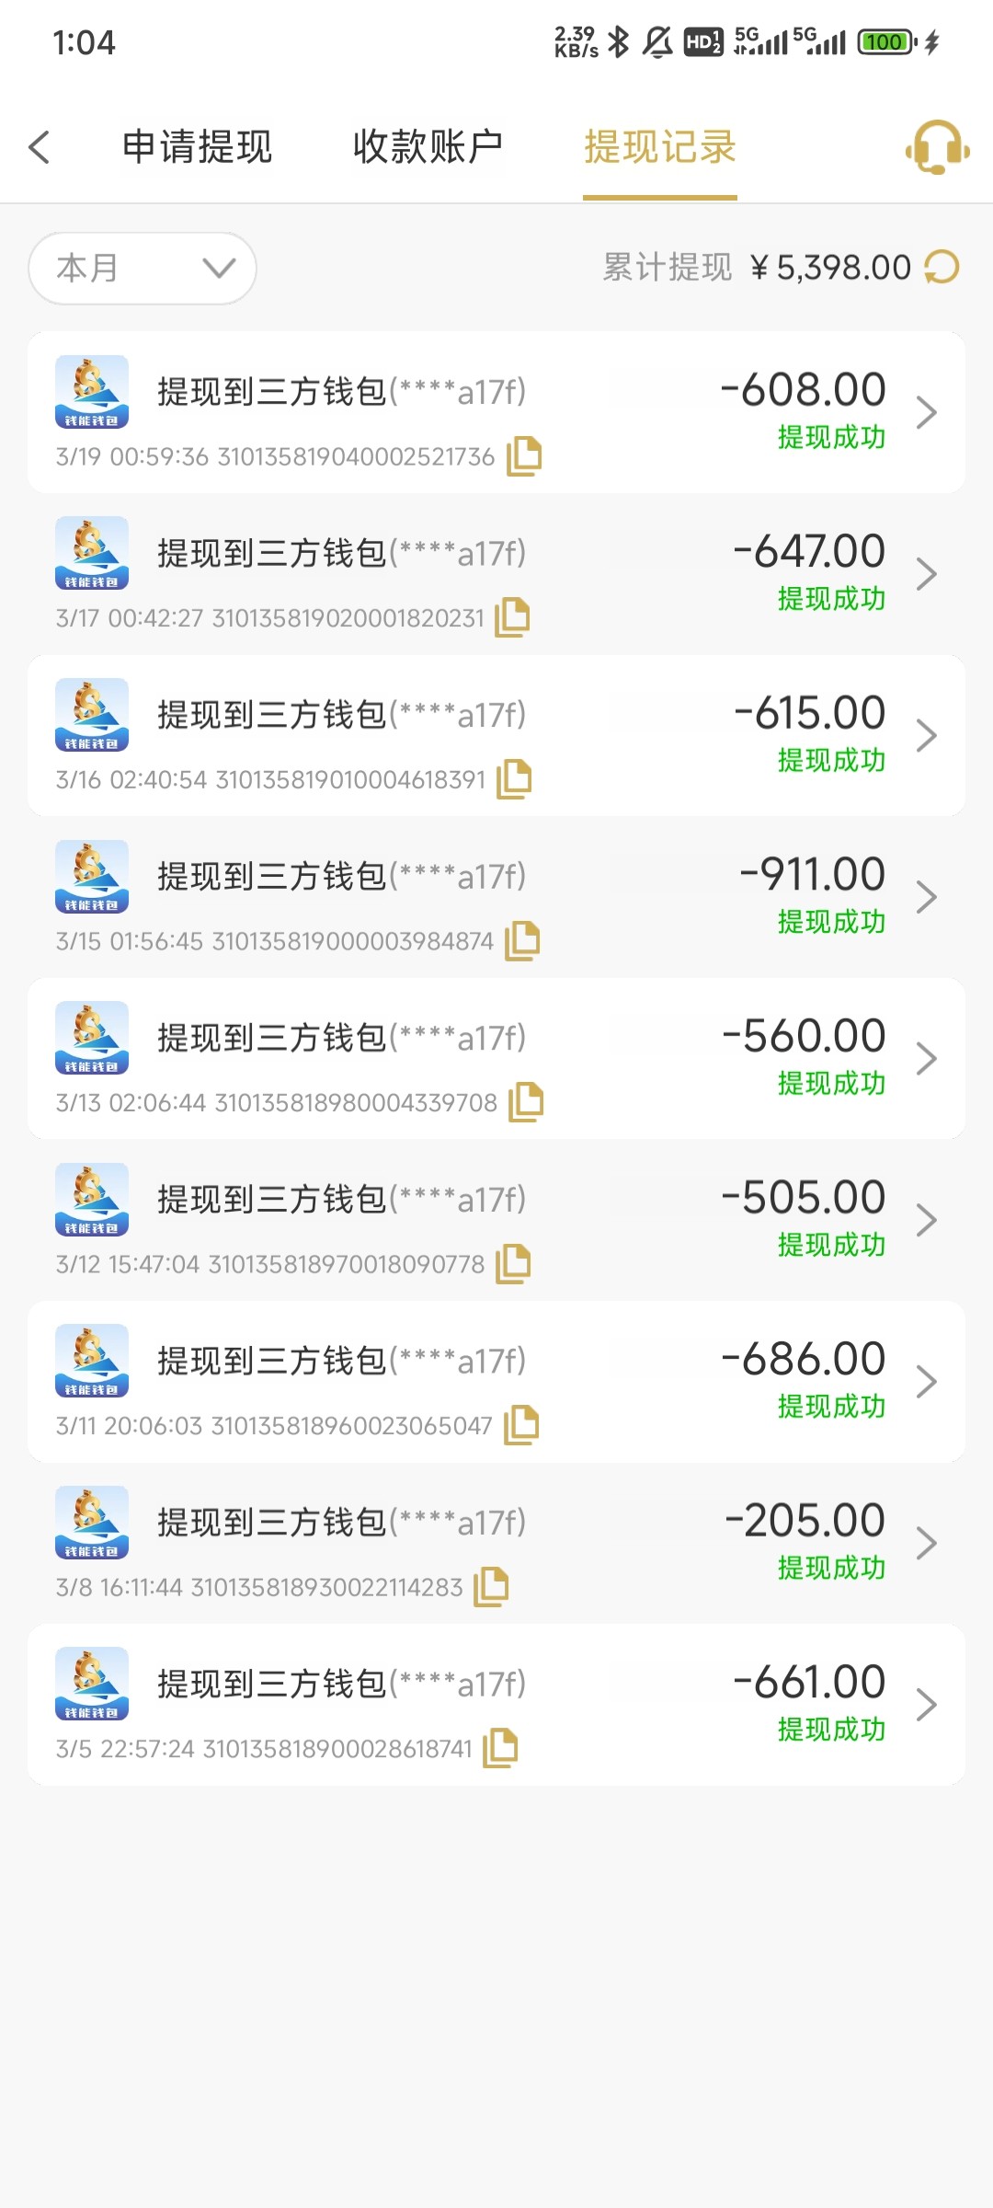
Task: Open chevron for the -205.00 withdrawal
Action: (926, 1543)
